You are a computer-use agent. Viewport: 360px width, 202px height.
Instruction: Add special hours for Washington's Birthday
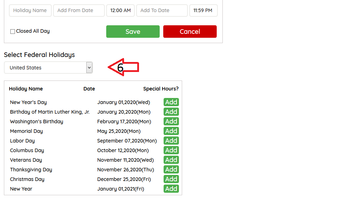[171, 121]
